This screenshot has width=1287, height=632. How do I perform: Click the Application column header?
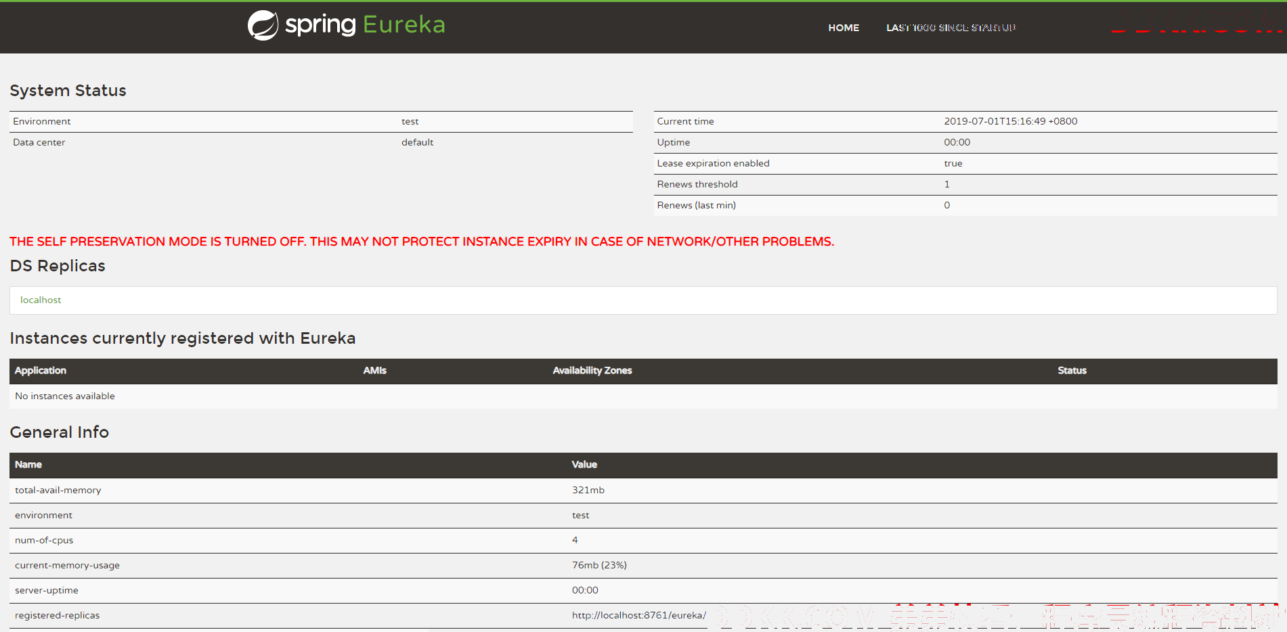pyautogui.click(x=41, y=370)
